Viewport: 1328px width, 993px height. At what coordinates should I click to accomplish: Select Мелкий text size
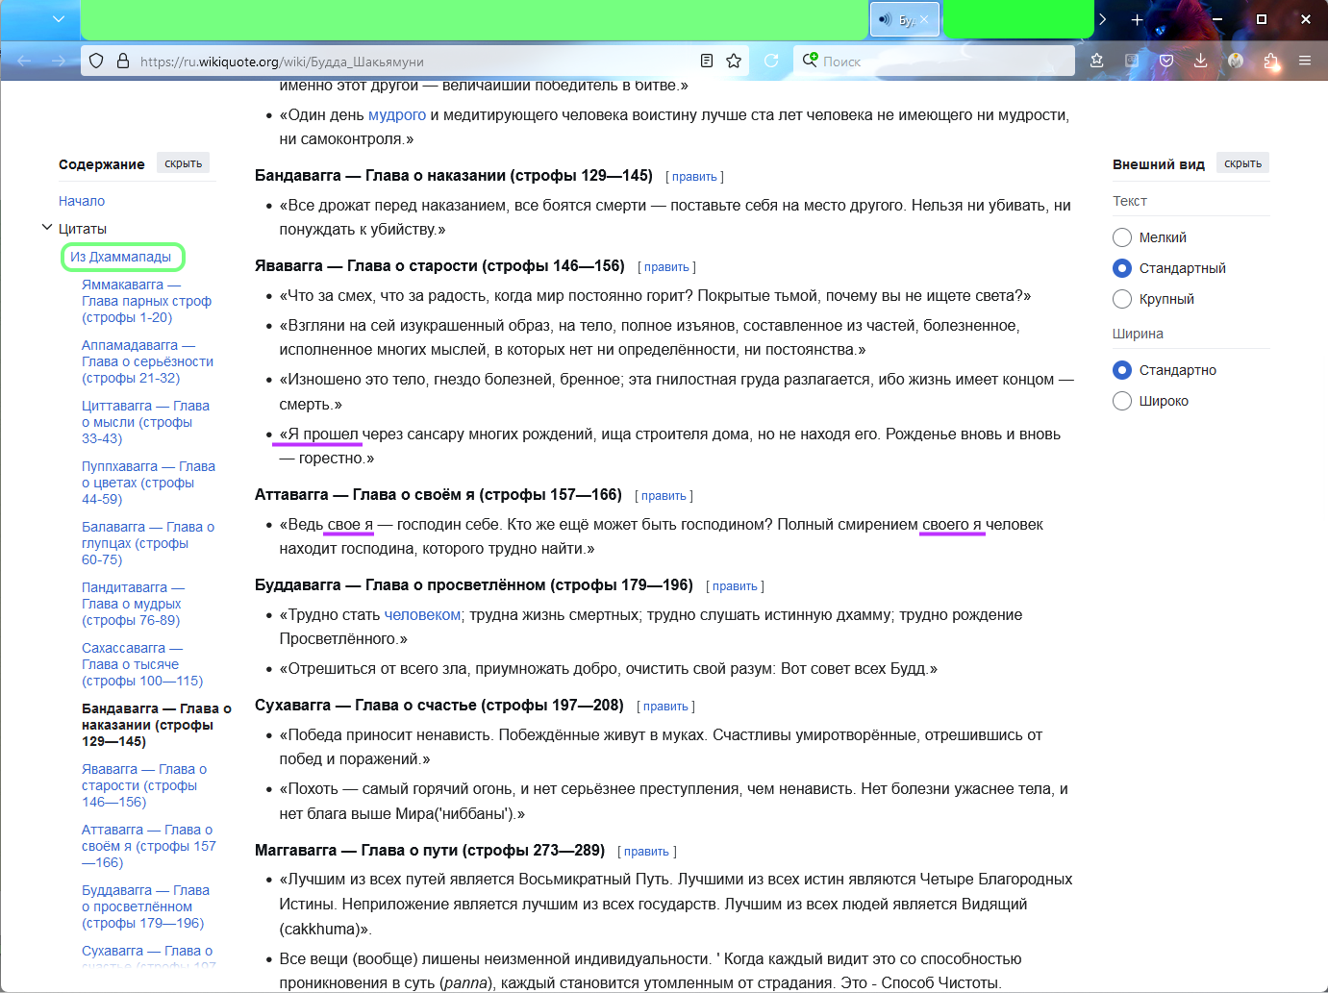coord(1122,237)
